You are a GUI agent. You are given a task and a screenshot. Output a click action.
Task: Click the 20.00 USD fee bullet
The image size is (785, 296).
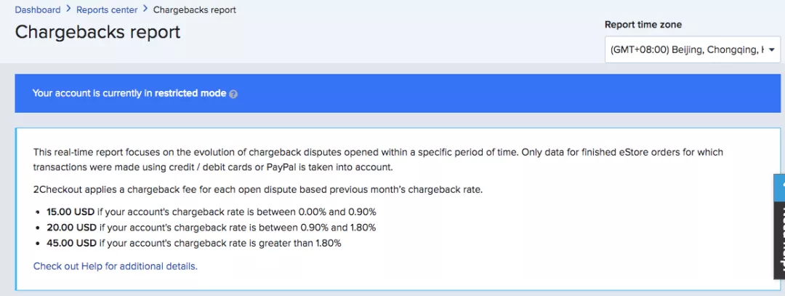coord(204,227)
